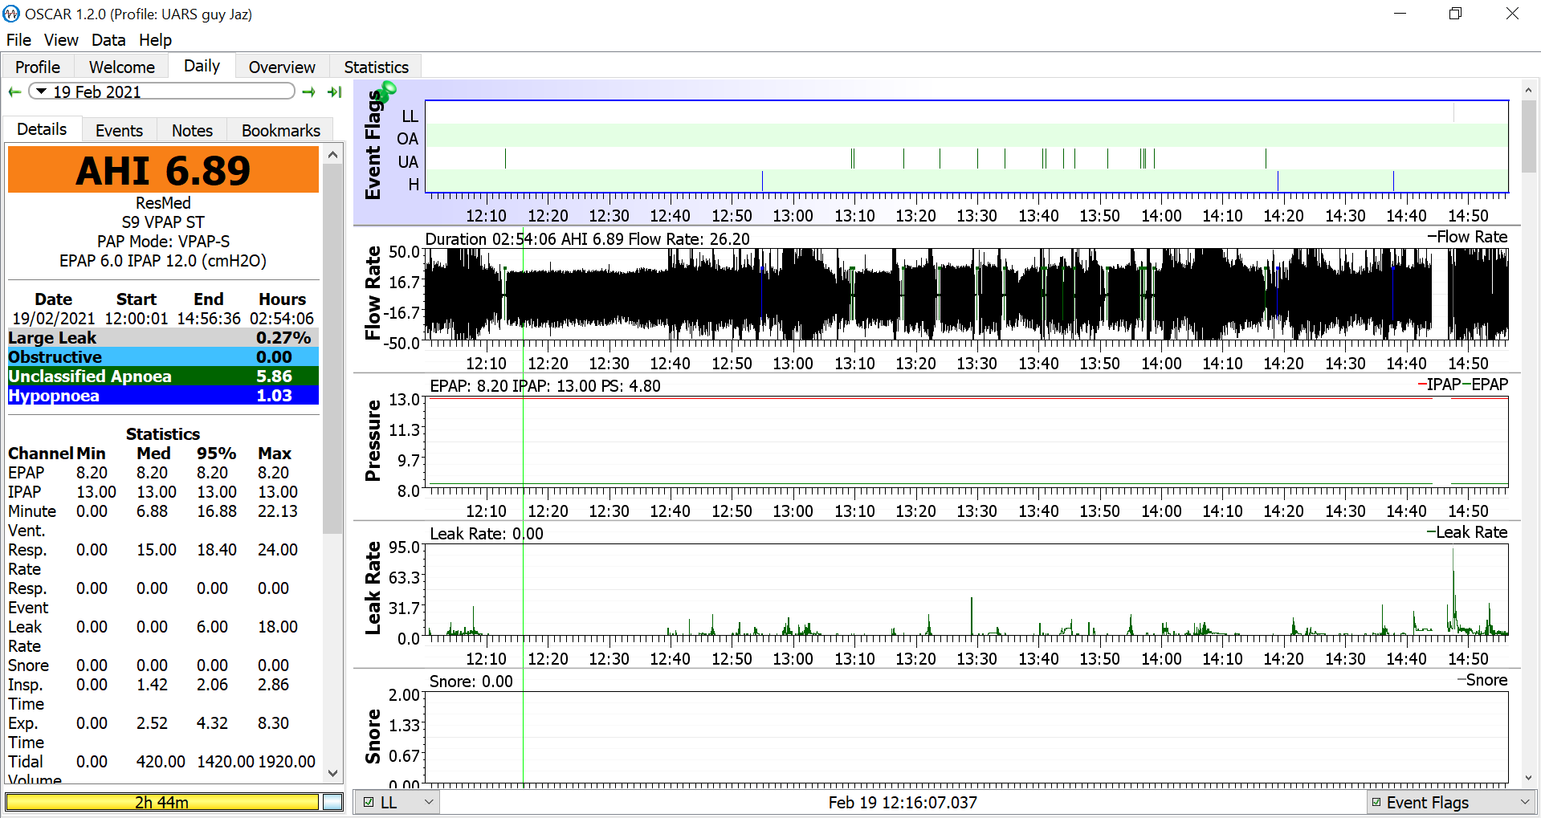The image size is (1541, 818).
Task: Click the UA row label in Event Flags
Action: tap(408, 162)
